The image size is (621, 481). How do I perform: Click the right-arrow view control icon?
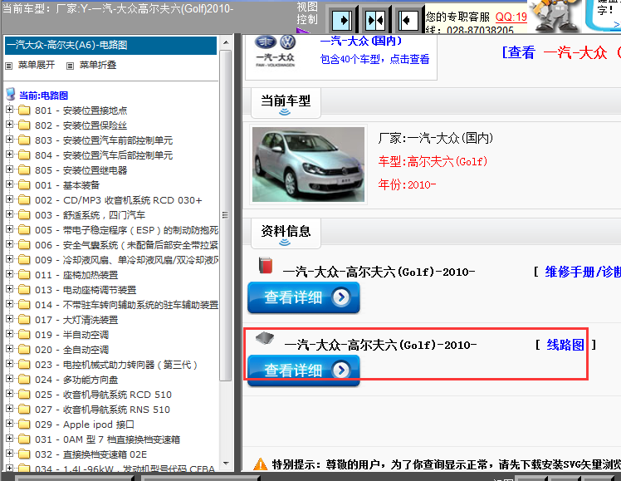344,19
